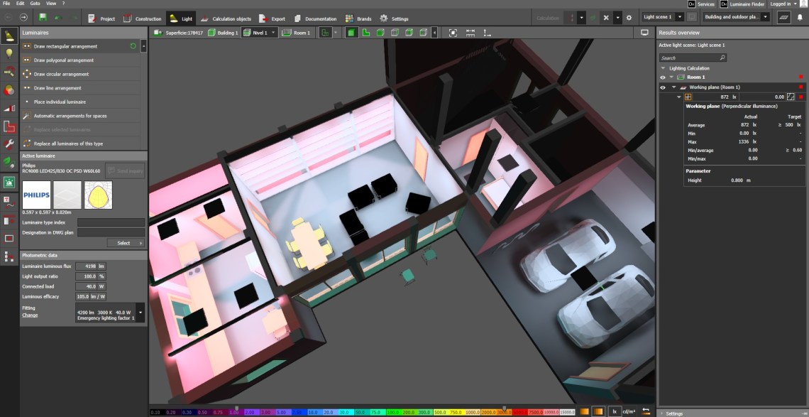The image size is (809, 417).
Task: Select Draw circular arrangement tool
Action: pos(61,74)
